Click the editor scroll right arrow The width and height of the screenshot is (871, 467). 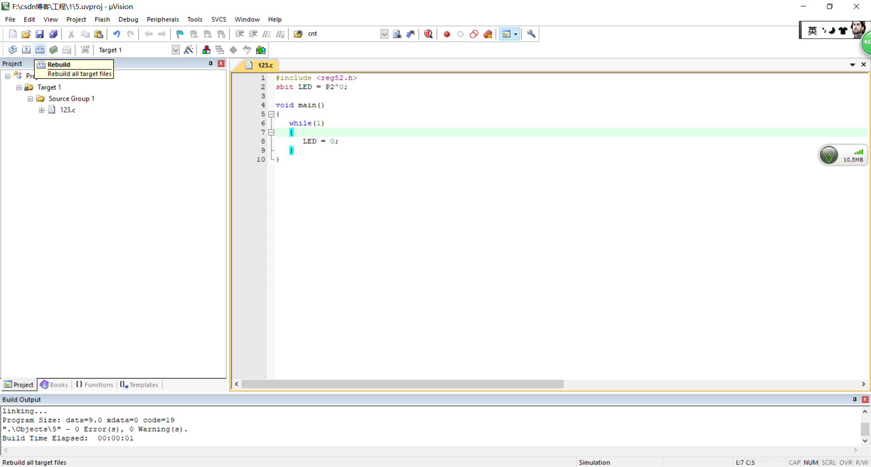863,384
